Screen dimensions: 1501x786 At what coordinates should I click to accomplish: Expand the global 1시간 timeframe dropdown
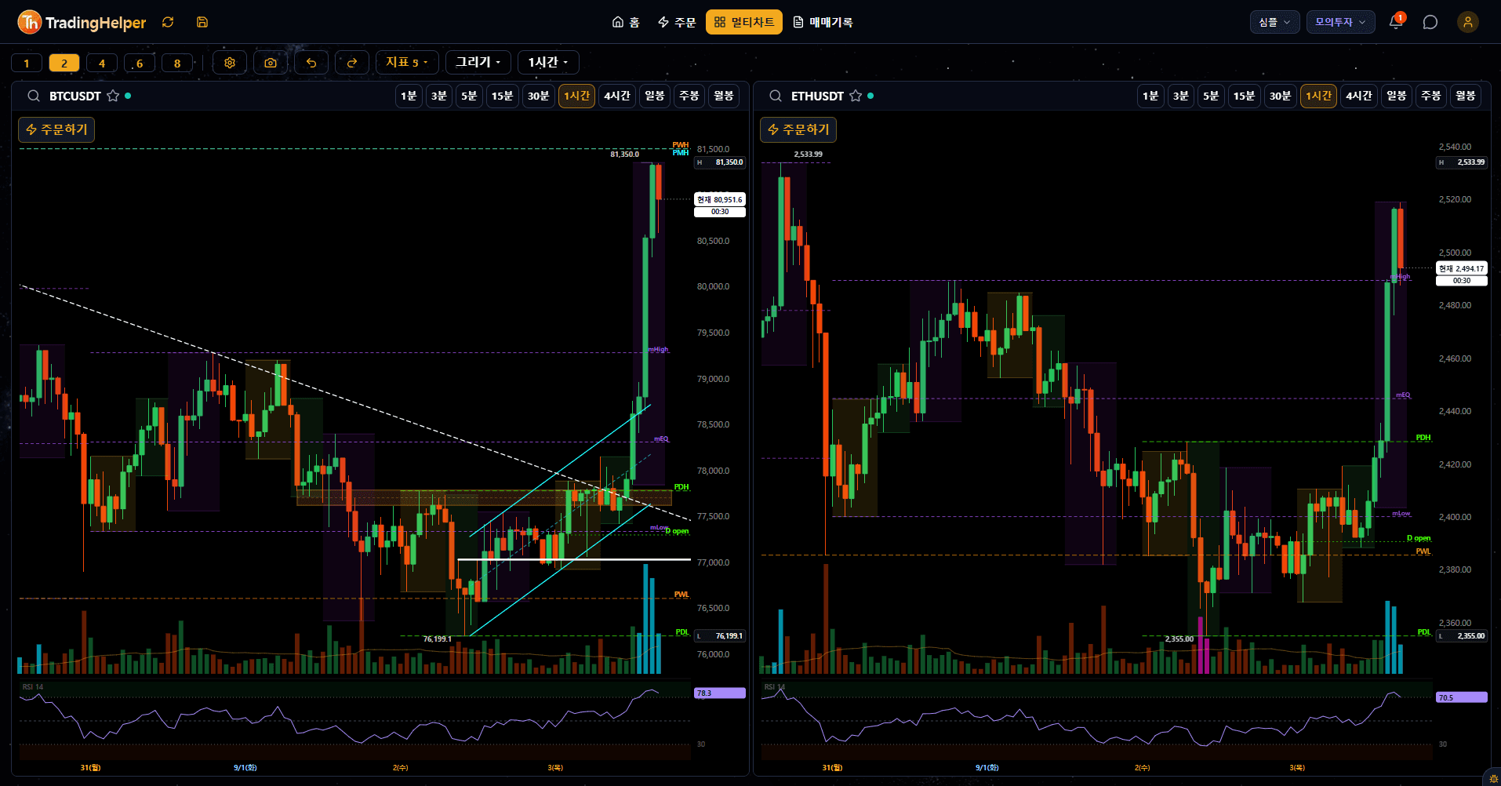(x=548, y=63)
